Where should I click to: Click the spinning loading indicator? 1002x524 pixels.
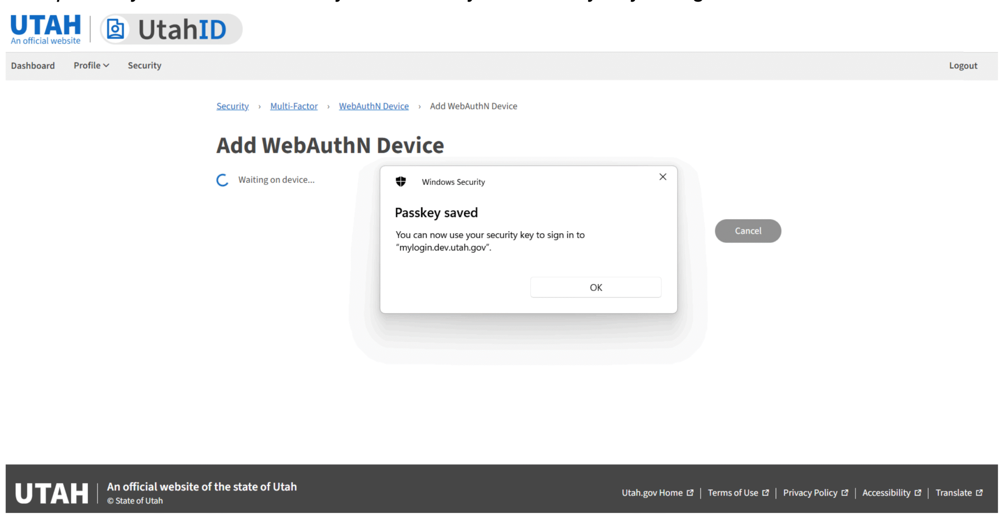click(x=222, y=180)
